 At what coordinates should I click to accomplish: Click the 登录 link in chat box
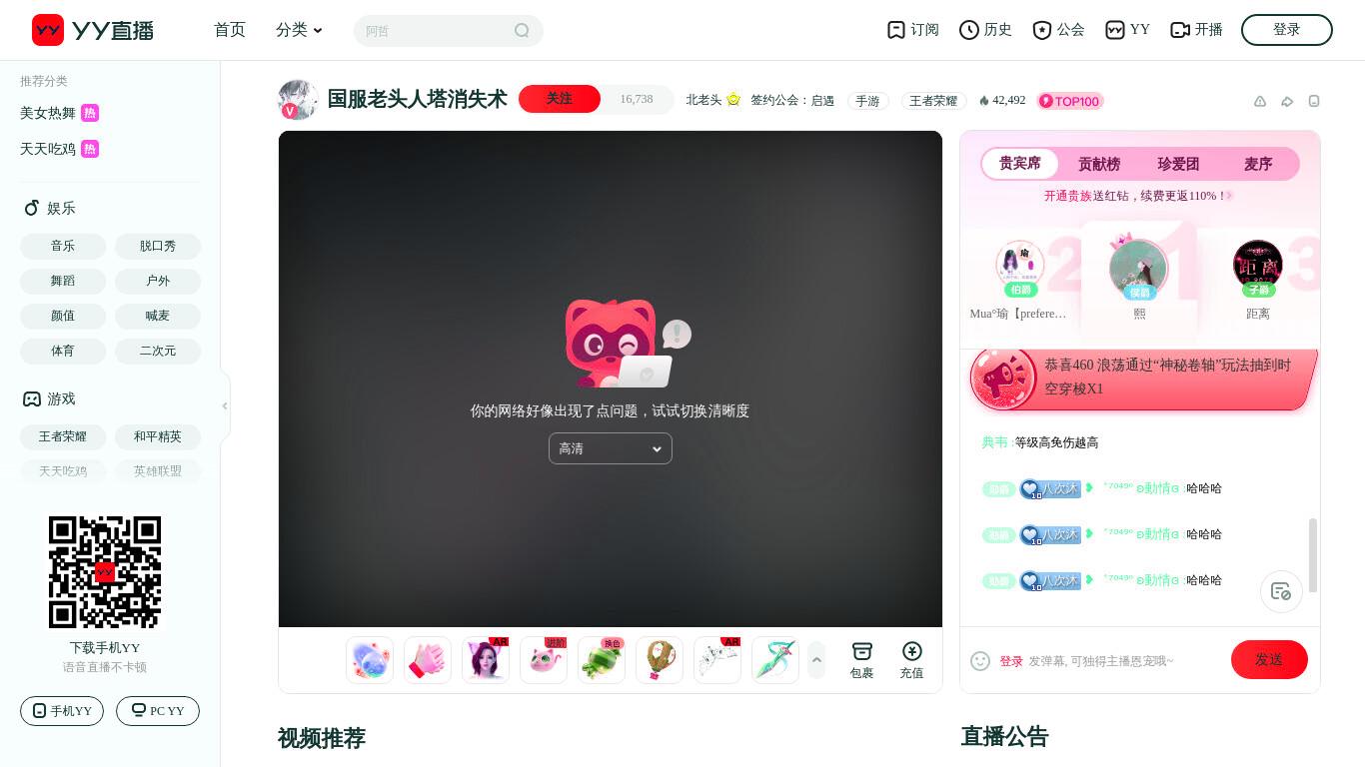[1011, 661]
